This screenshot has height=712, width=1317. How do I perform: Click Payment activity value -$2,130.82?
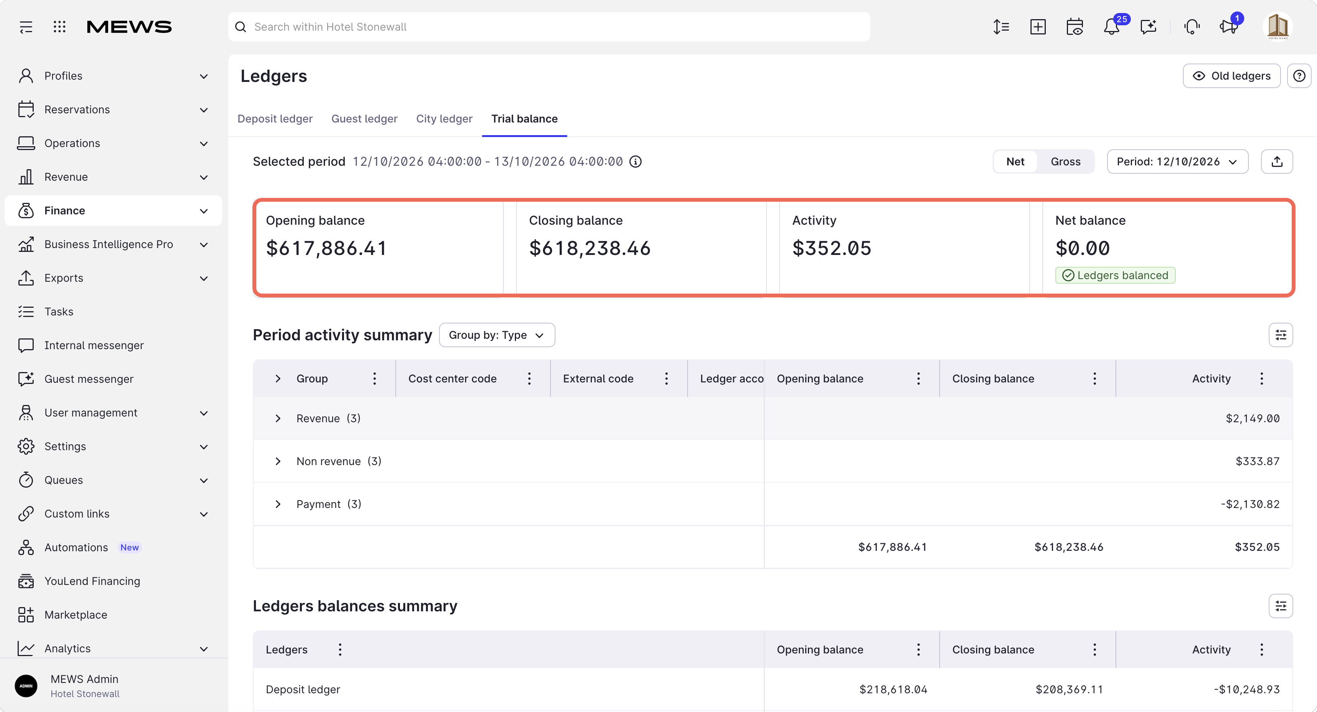tap(1250, 505)
